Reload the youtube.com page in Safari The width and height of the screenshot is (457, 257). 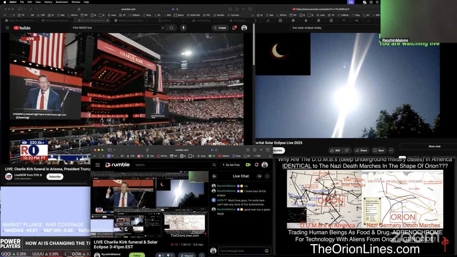tap(177, 9)
